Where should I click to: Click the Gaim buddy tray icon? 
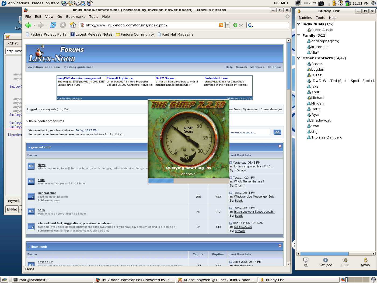(x=334, y=3)
